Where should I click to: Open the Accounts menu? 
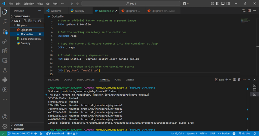[5, 117]
